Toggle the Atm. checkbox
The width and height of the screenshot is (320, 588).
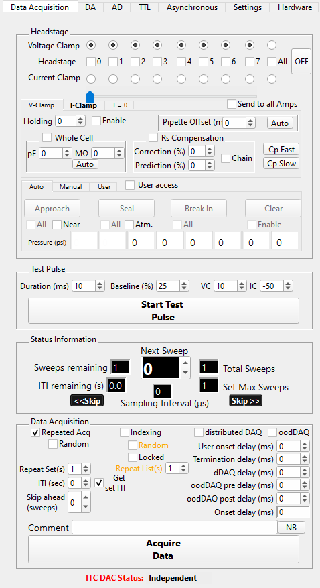pyautogui.click(x=129, y=225)
